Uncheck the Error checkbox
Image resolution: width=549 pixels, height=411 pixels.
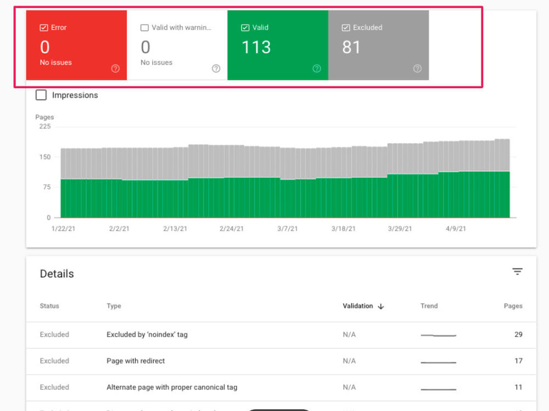click(44, 27)
